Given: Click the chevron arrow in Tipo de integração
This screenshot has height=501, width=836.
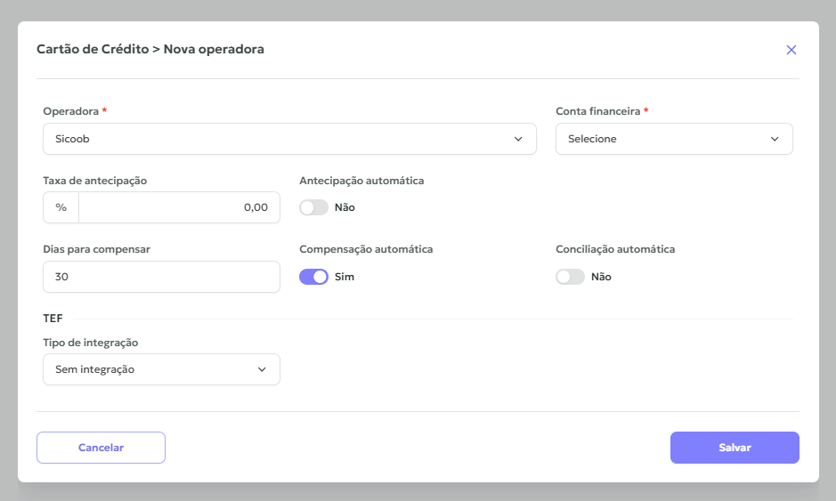Looking at the screenshot, I should point(262,369).
